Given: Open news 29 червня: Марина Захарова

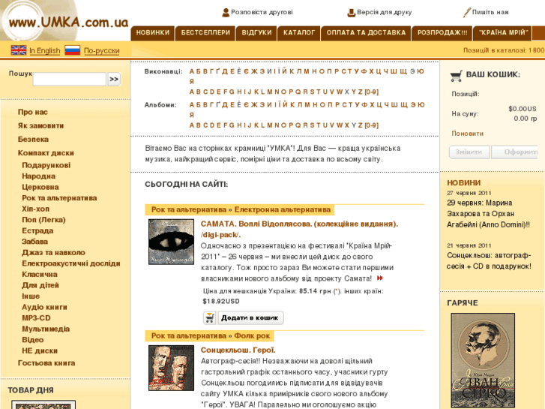Looking at the screenshot, I should pos(488,214).
